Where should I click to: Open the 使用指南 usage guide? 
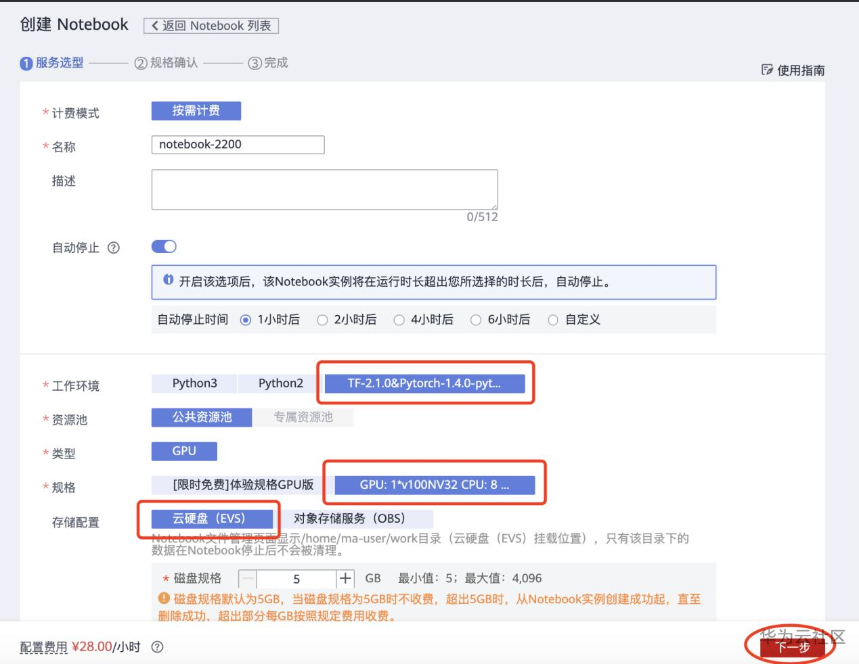(x=793, y=70)
